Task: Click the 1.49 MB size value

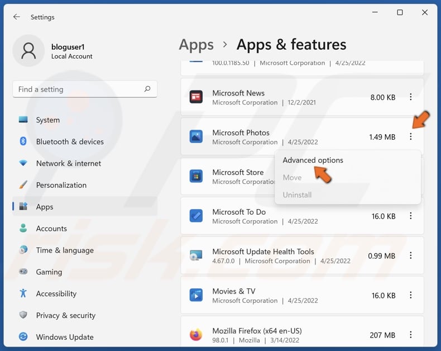Action: (x=382, y=137)
